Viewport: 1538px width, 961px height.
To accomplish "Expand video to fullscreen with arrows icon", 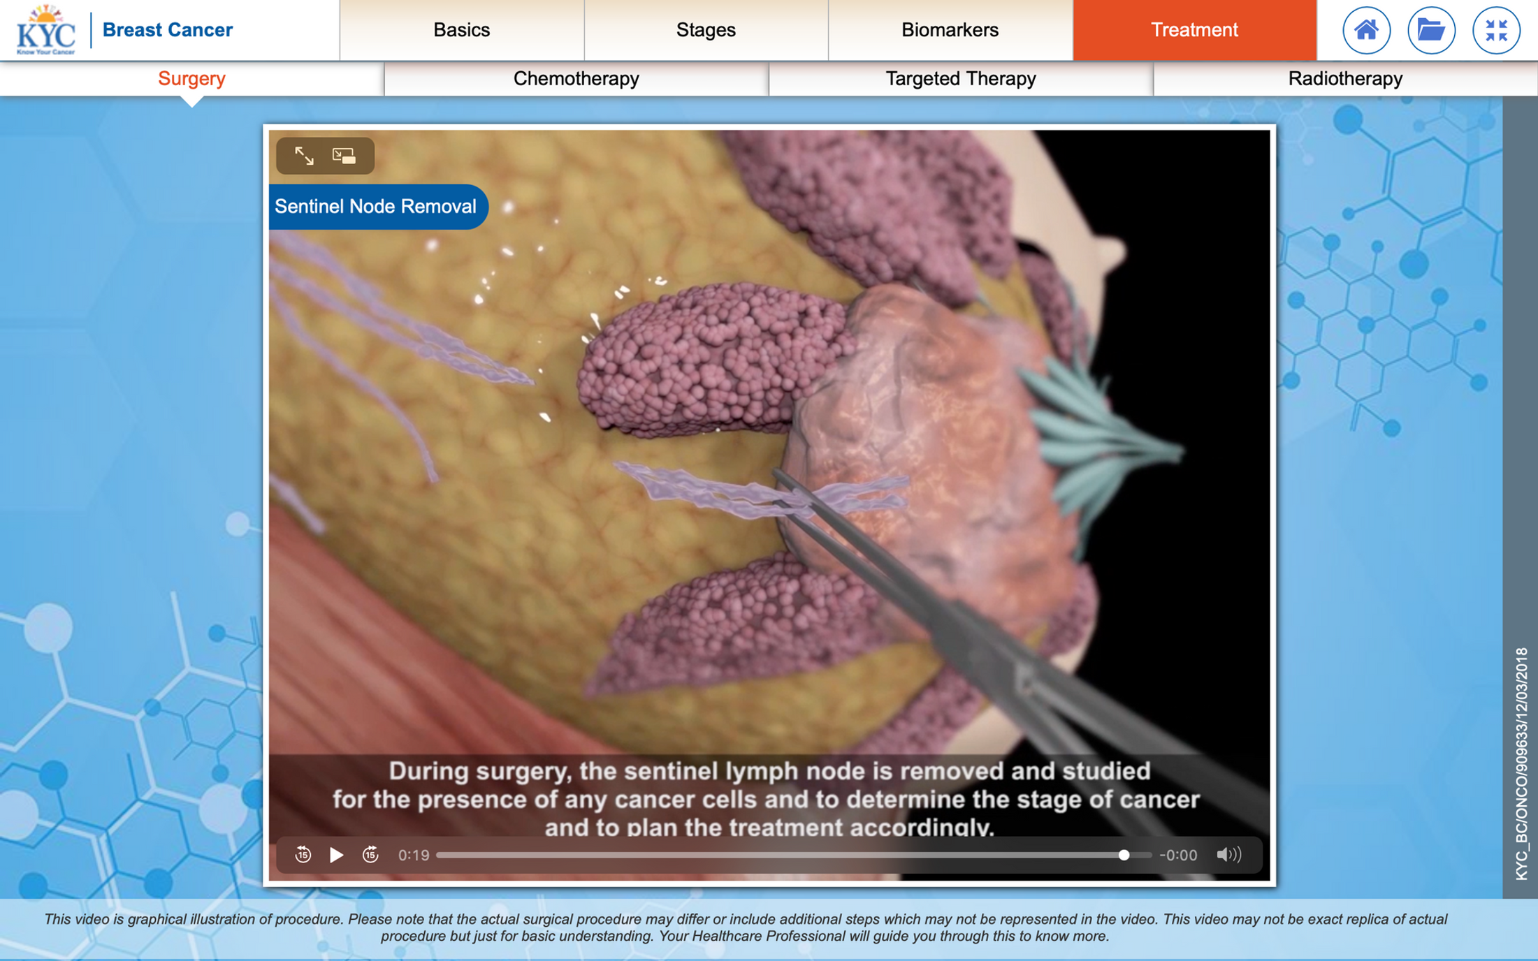I will [x=304, y=156].
